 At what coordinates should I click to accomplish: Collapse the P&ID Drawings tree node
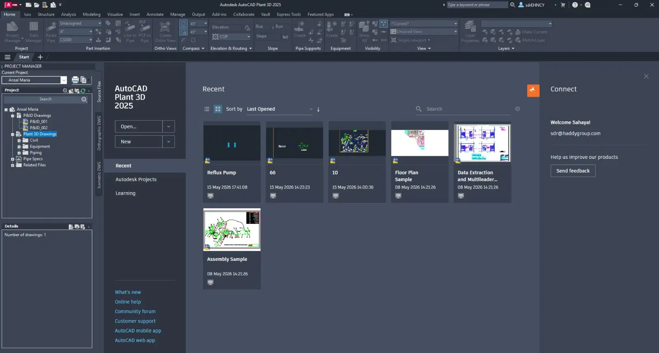tap(12, 116)
